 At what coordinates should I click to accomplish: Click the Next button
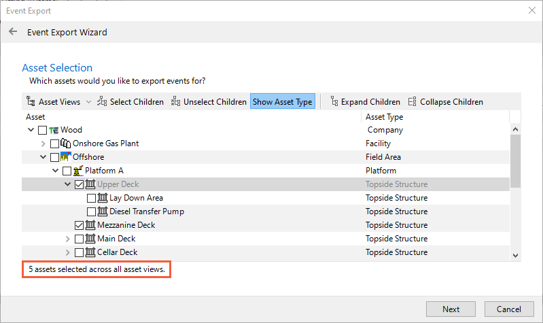451,309
